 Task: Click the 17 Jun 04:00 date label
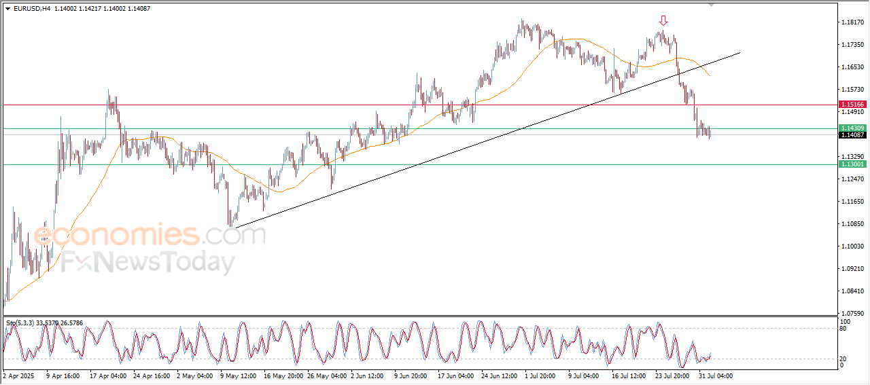[456, 375]
